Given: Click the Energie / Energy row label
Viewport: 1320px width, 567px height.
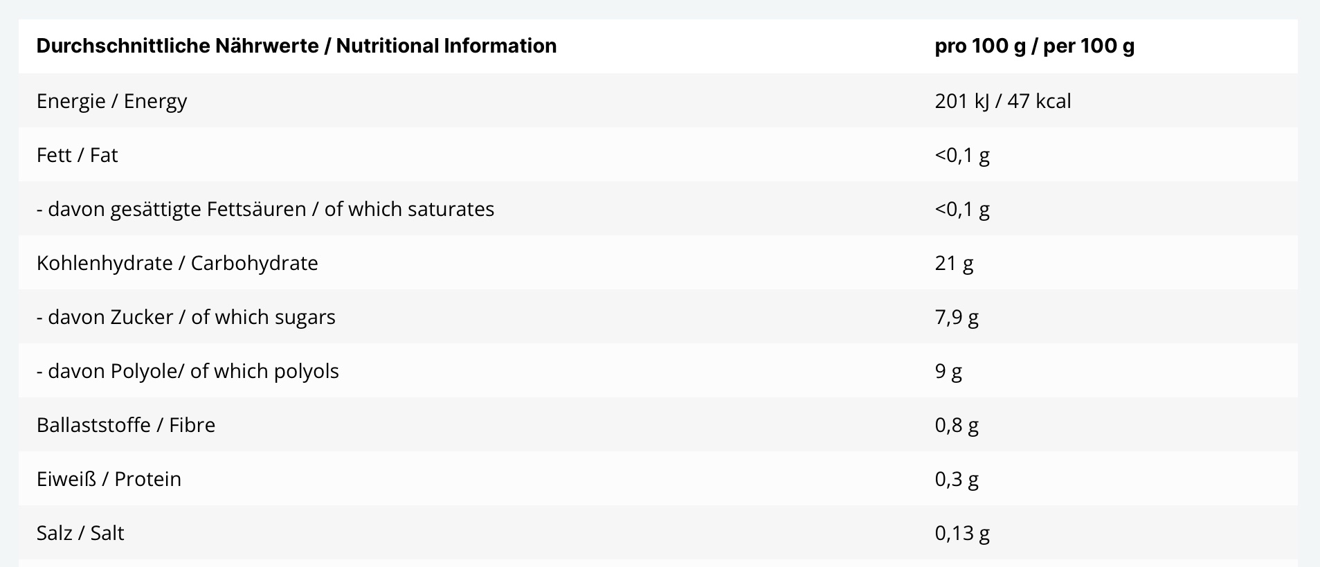Looking at the screenshot, I should (x=111, y=101).
